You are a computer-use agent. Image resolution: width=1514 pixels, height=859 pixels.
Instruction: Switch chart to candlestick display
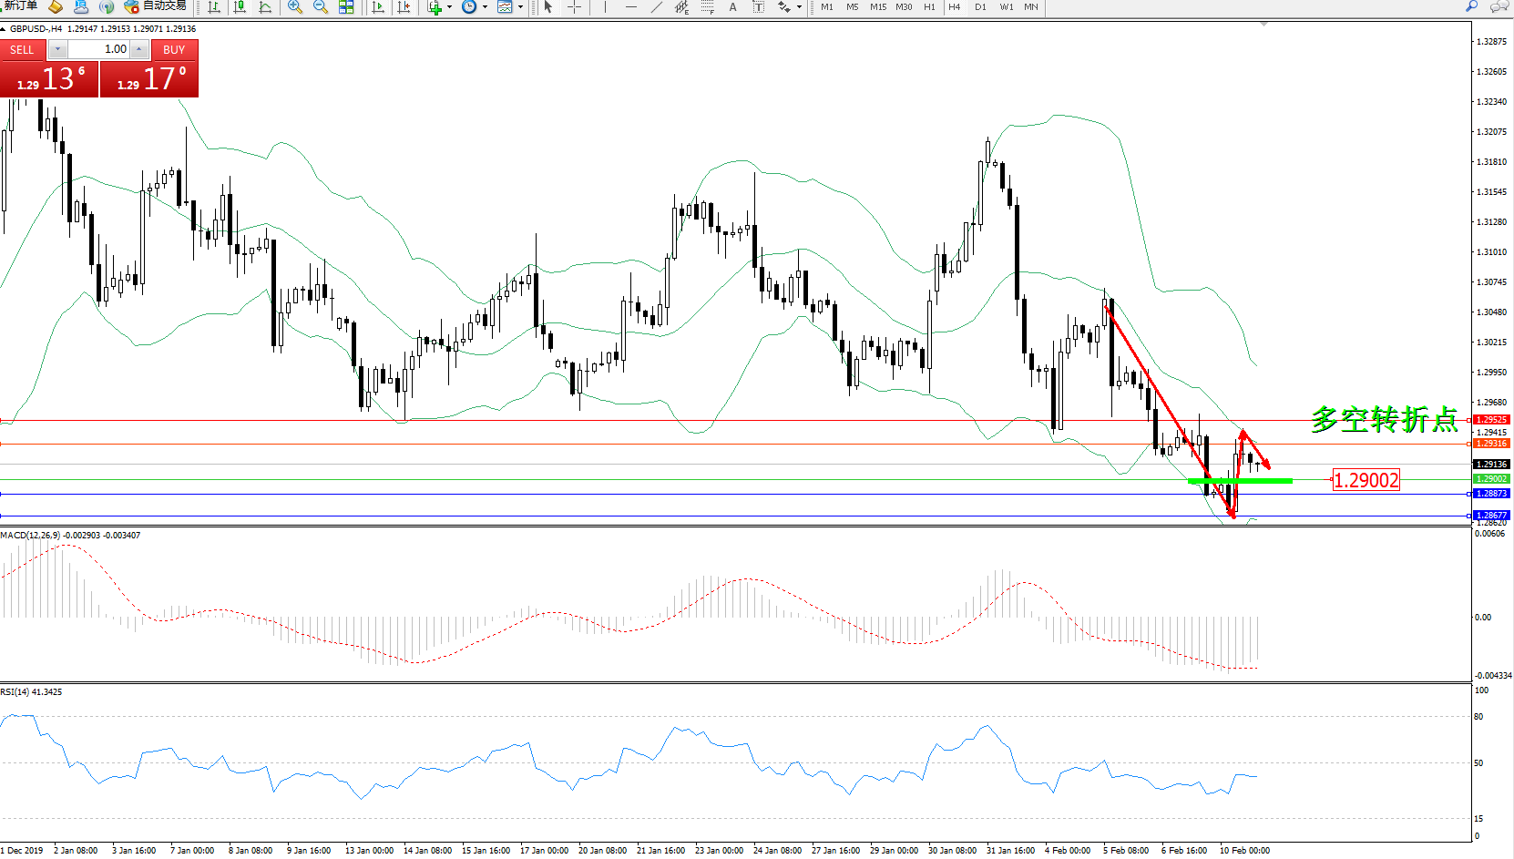coord(240,7)
